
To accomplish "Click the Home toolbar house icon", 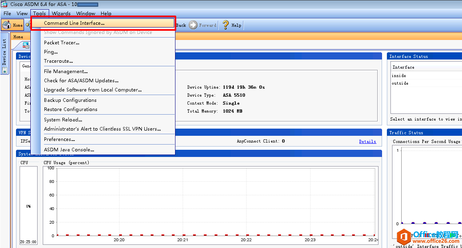I will 6,25.
